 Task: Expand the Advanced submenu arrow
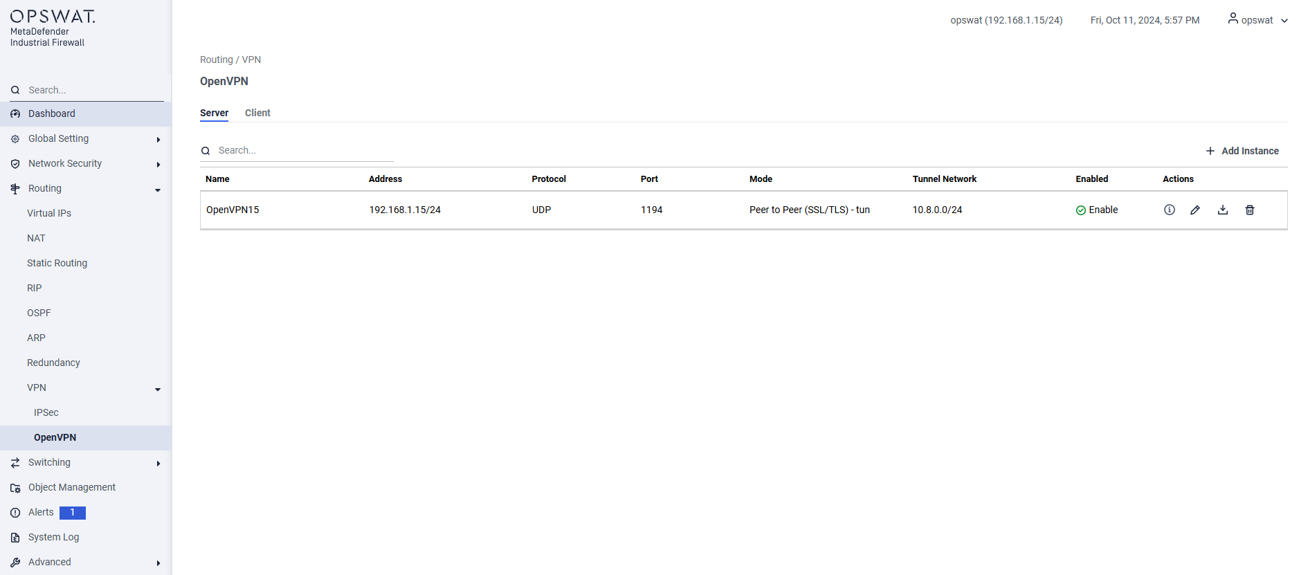pos(158,563)
